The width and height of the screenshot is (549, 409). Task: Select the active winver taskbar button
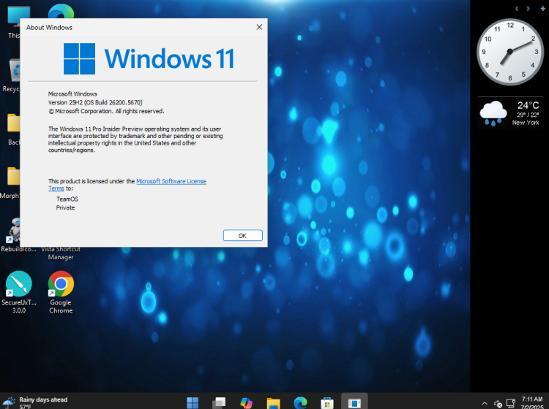[354, 402]
